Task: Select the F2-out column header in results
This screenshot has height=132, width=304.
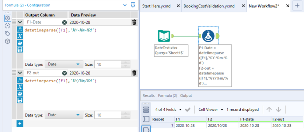Action: [287, 119]
